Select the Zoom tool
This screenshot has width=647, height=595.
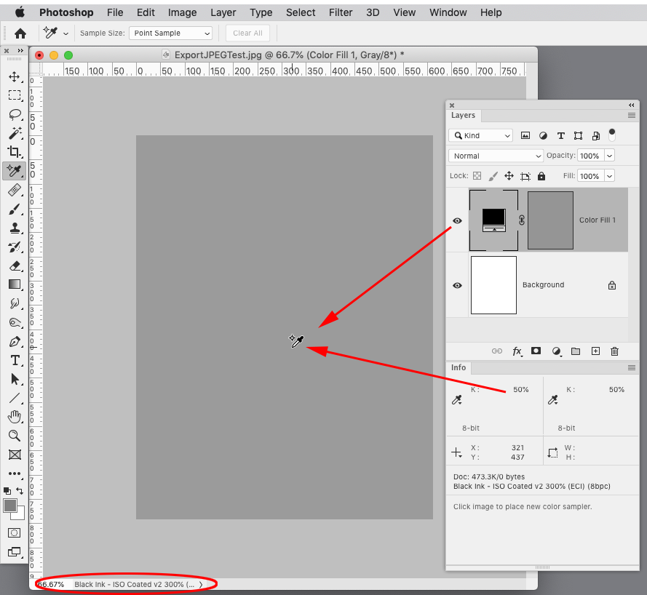coord(15,436)
